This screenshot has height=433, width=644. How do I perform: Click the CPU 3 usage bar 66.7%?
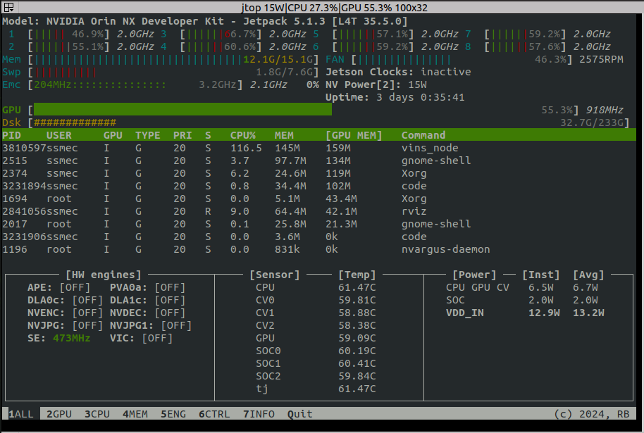221,34
